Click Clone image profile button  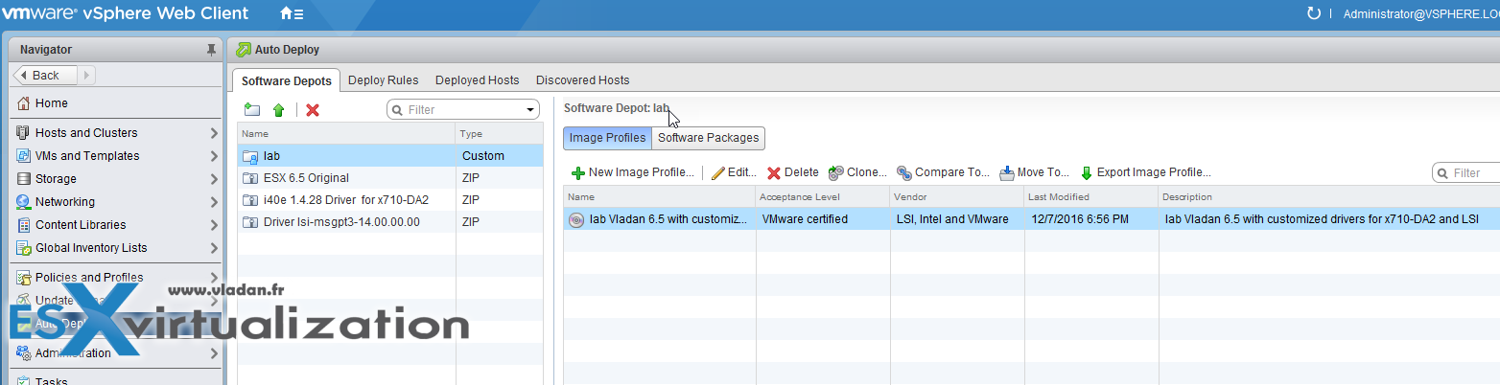[x=857, y=172]
